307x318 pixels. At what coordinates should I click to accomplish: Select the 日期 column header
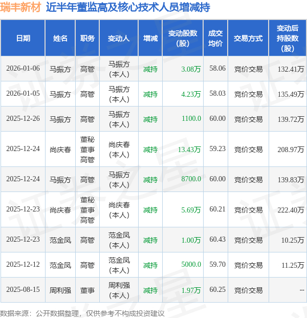(x=23, y=38)
